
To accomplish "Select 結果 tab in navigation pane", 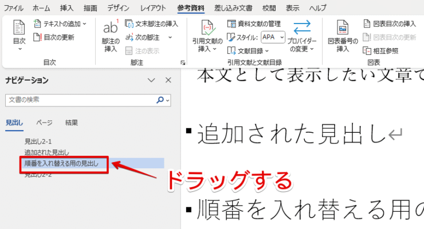I will (x=72, y=123).
